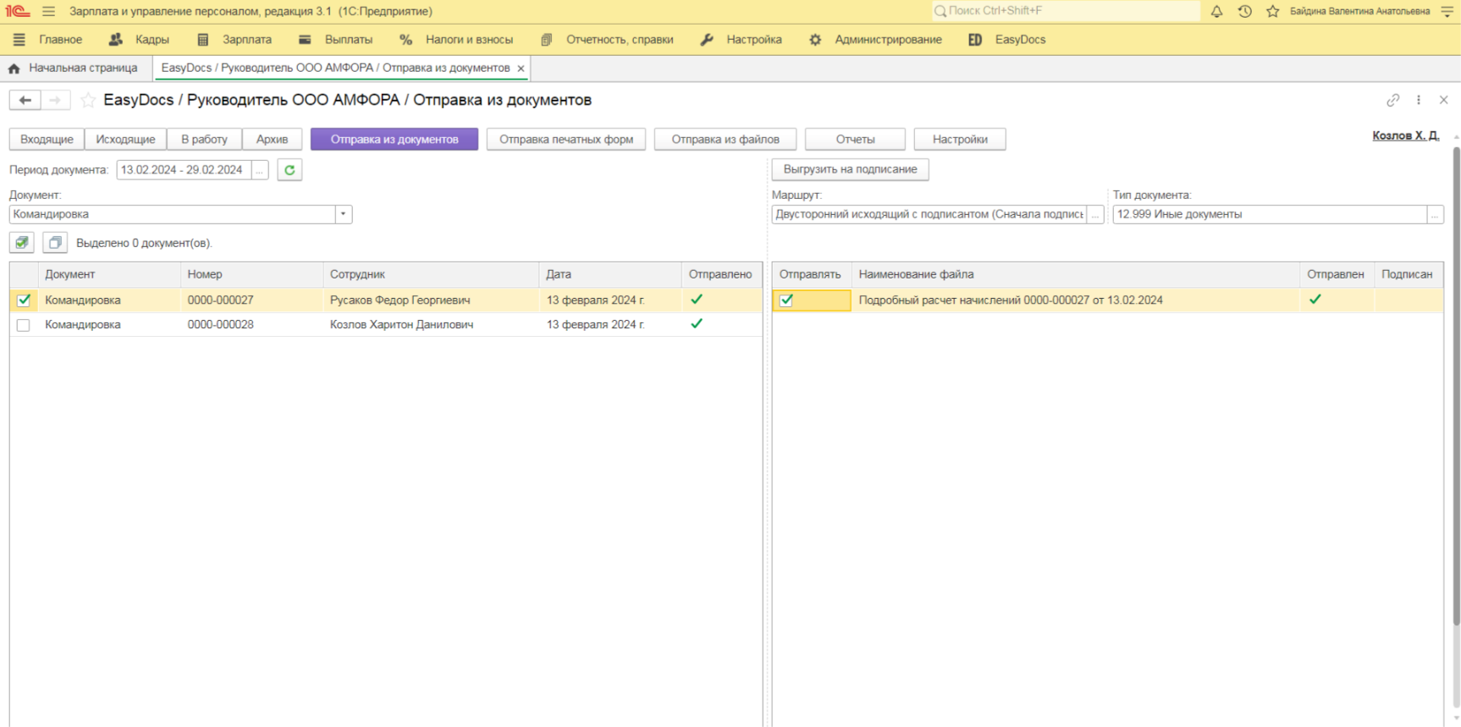
Task: Click the Выгрузить на подписание button
Action: point(850,169)
